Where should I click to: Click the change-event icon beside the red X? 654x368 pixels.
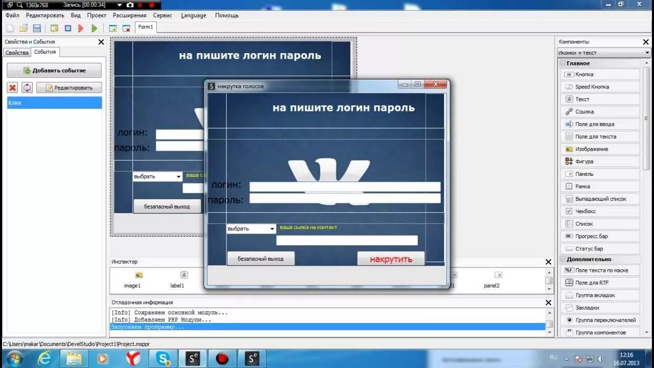click(x=27, y=87)
